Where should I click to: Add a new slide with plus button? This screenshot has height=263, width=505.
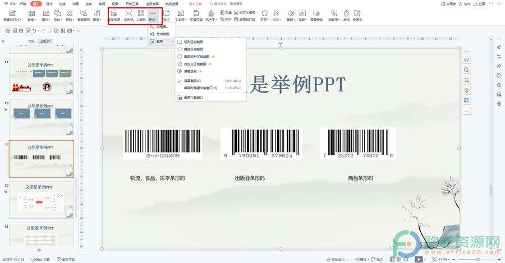pyautogui.click(x=39, y=250)
